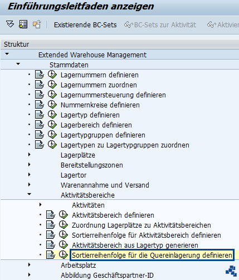Screen dimensions: 239x280
Task: Select Lagertyp definieren text
Action: pos(90,115)
